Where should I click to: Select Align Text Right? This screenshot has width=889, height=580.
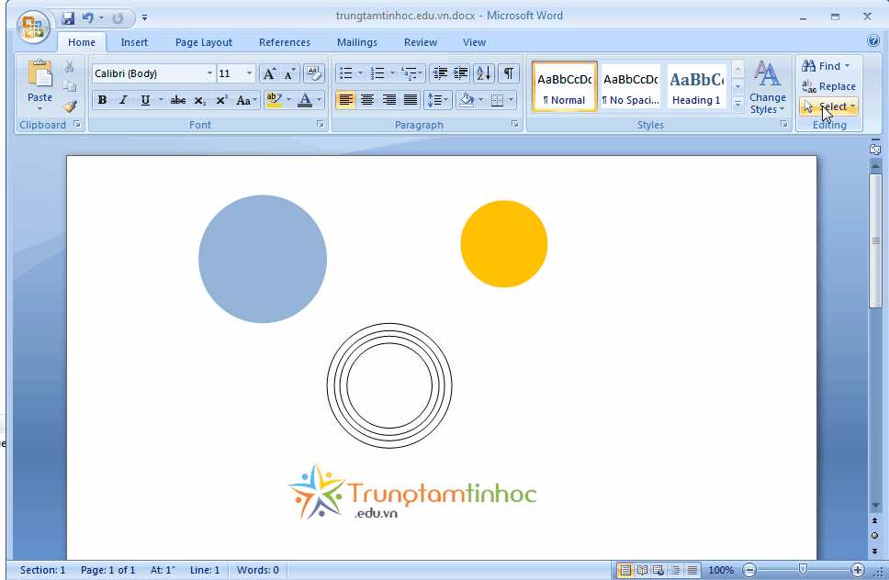pyautogui.click(x=389, y=100)
